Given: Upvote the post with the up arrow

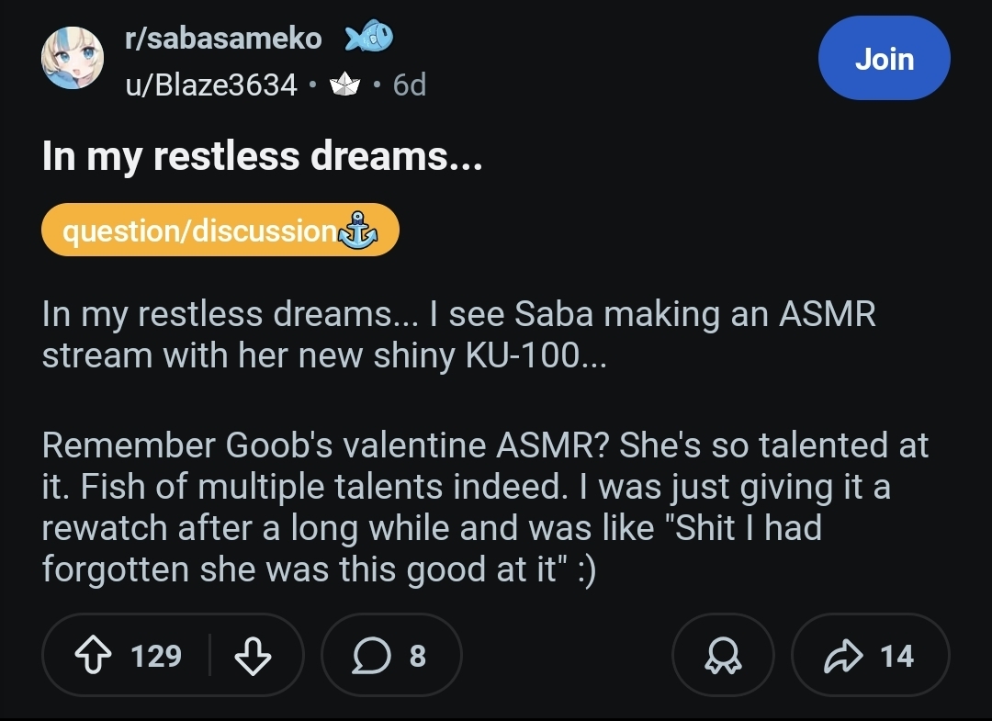Looking at the screenshot, I should coord(96,656).
